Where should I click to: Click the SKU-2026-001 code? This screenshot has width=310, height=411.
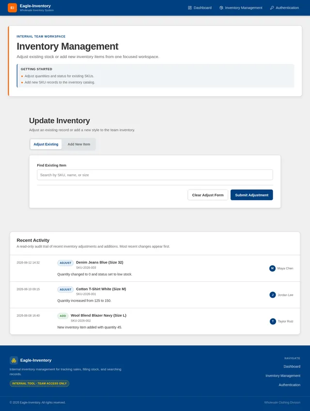point(86,294)
